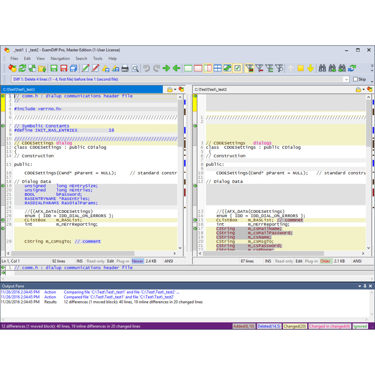Click the yellow square Current Difference icon
The height and width of the screenshot is (375, 375).
(301, 68)
